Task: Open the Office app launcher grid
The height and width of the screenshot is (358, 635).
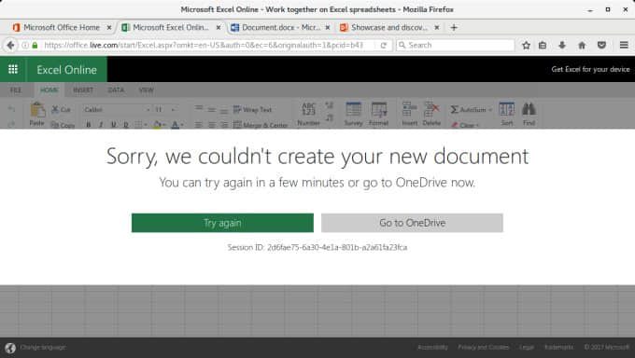Action: pos(13,70)
